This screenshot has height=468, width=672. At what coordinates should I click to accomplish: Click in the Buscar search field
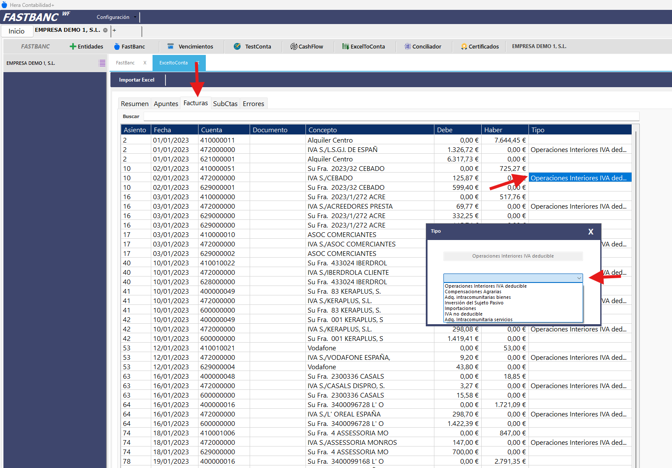[x=391, y=116]
